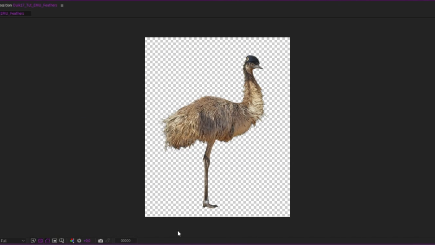Click the Fast Previews icon

point(33,240)
